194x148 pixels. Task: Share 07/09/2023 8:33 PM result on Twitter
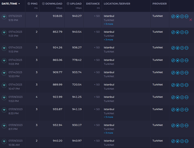click(x=177, y=110)
